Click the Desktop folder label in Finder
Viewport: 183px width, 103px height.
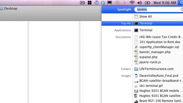[11, 9]
